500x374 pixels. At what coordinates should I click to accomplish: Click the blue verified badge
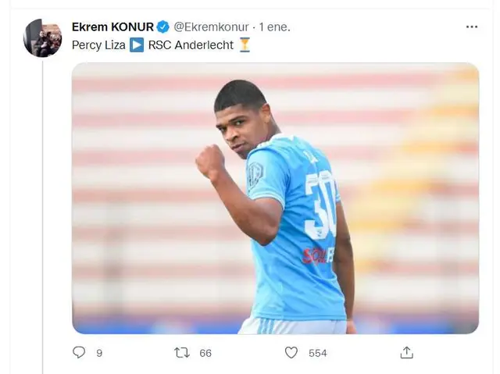pyautogui.click(x=163, y=27)
